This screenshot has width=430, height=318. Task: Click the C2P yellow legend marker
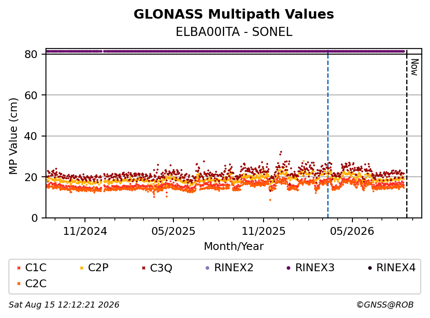click(x=81, y=268)
